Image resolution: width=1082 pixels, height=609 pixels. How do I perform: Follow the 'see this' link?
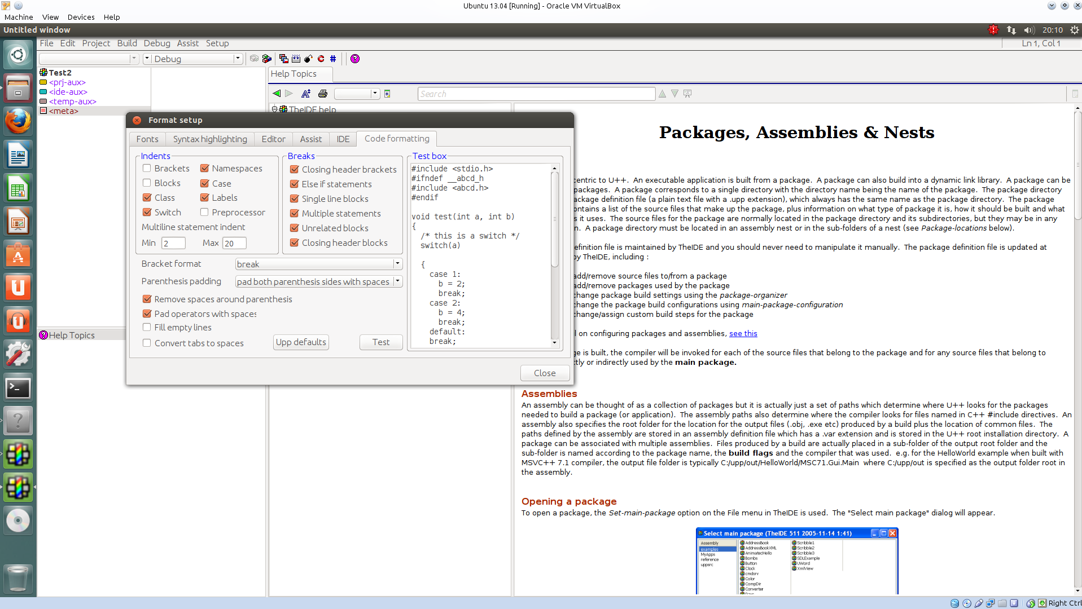[x=743, y=333]
